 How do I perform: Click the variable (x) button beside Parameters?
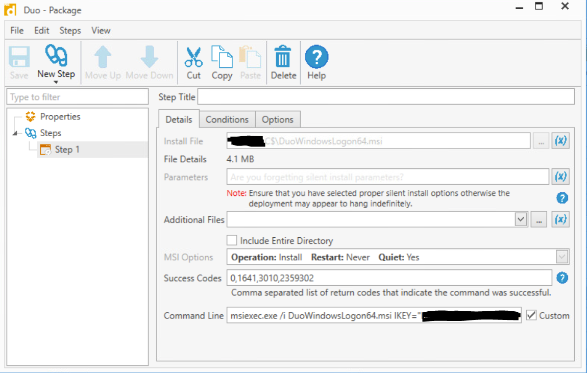560,177
